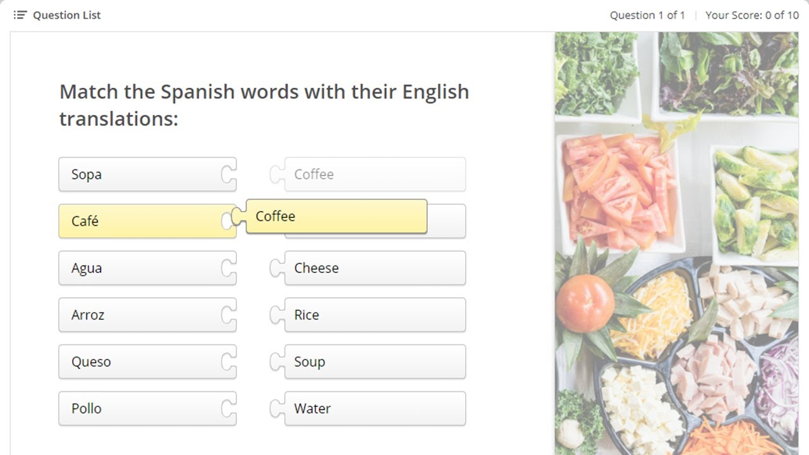Click the Agua word tile

[139, 268]
